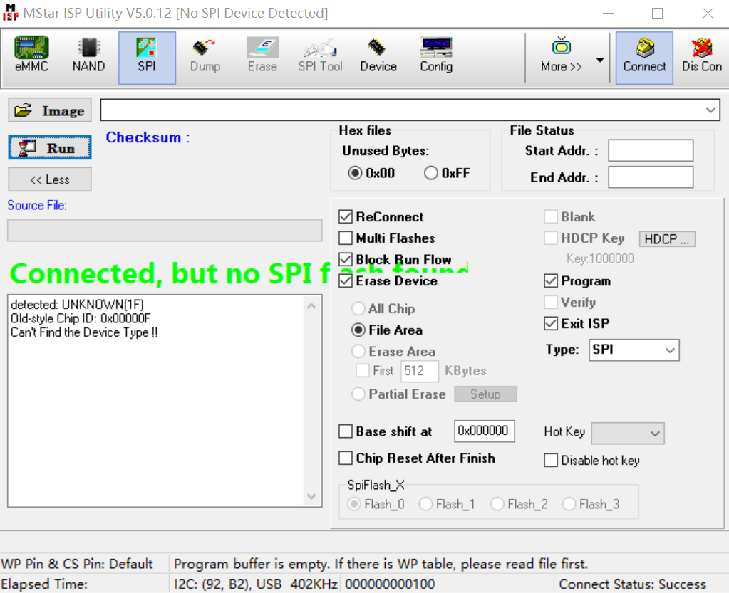Viewport: 729px width, 593px height.
Task: Click the Connect toolbar icon
Action: pos(644,56)
